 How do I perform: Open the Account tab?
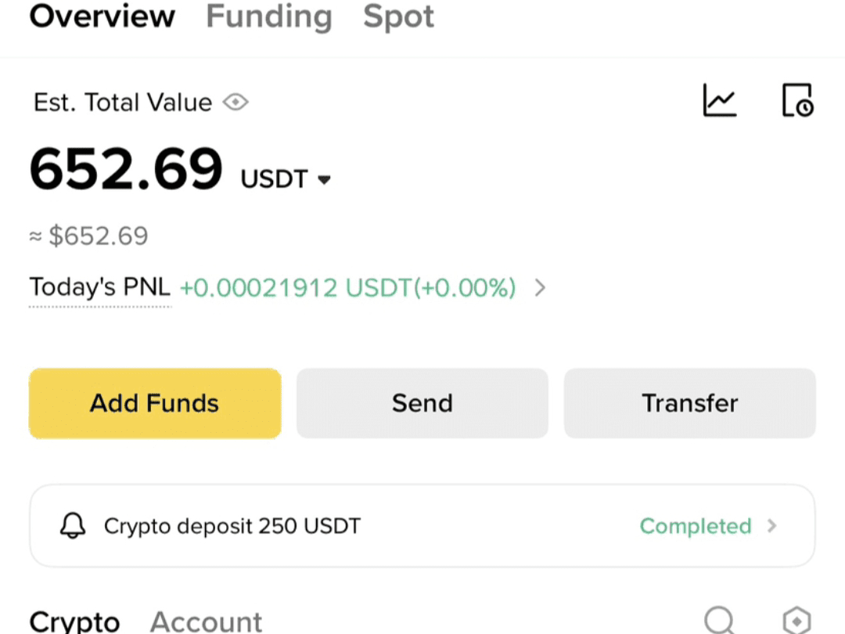206,621
